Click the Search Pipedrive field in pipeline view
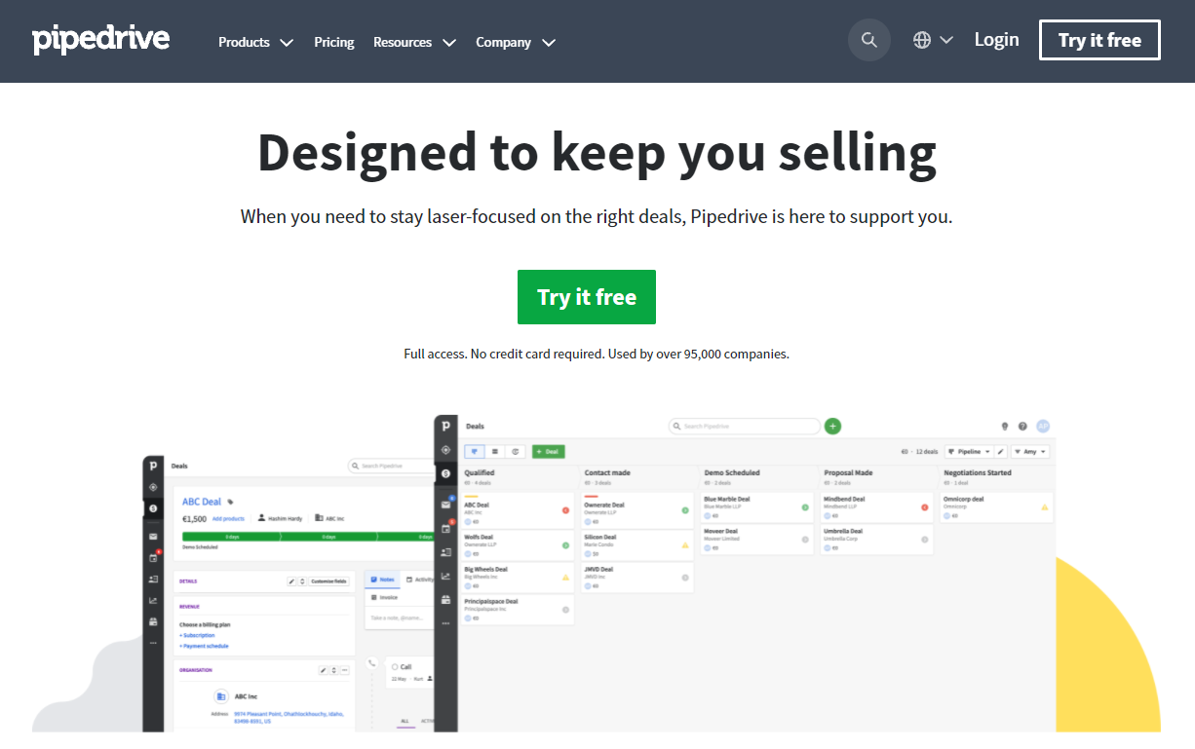1195x749 pixels. pyautogui.click(x=744, y=426)
